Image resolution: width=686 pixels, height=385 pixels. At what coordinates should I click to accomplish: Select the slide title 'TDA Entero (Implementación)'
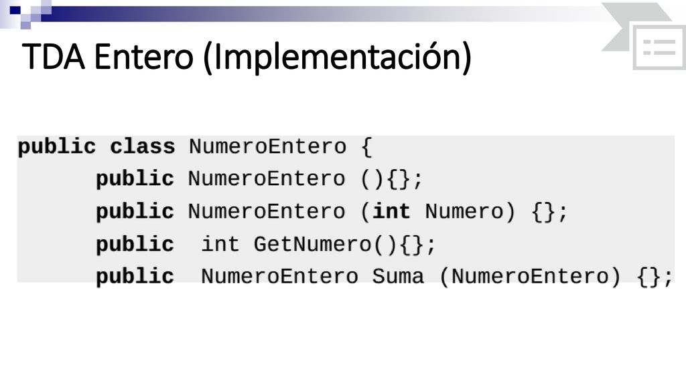[247, 57]
